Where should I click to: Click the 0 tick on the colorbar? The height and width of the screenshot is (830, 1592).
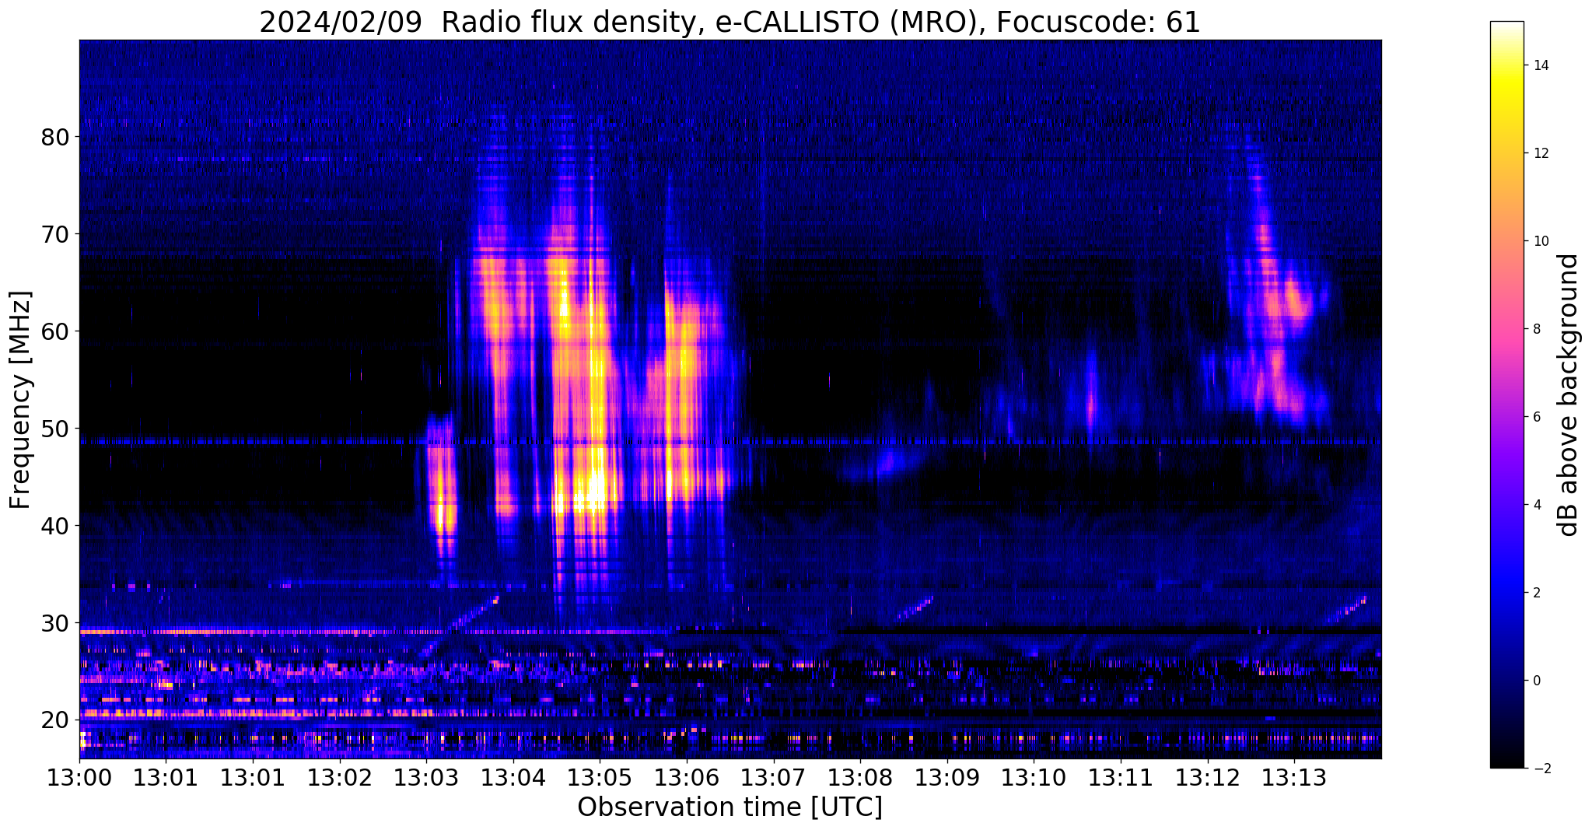pos(1537,681)
